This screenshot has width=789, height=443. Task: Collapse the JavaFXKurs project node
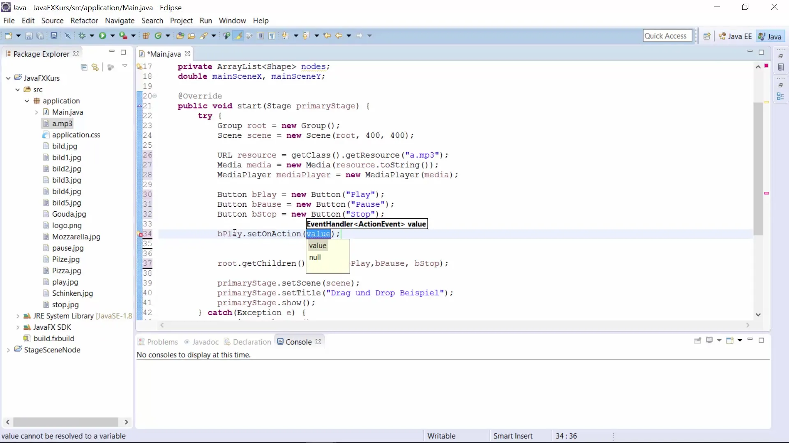(8, 78)
